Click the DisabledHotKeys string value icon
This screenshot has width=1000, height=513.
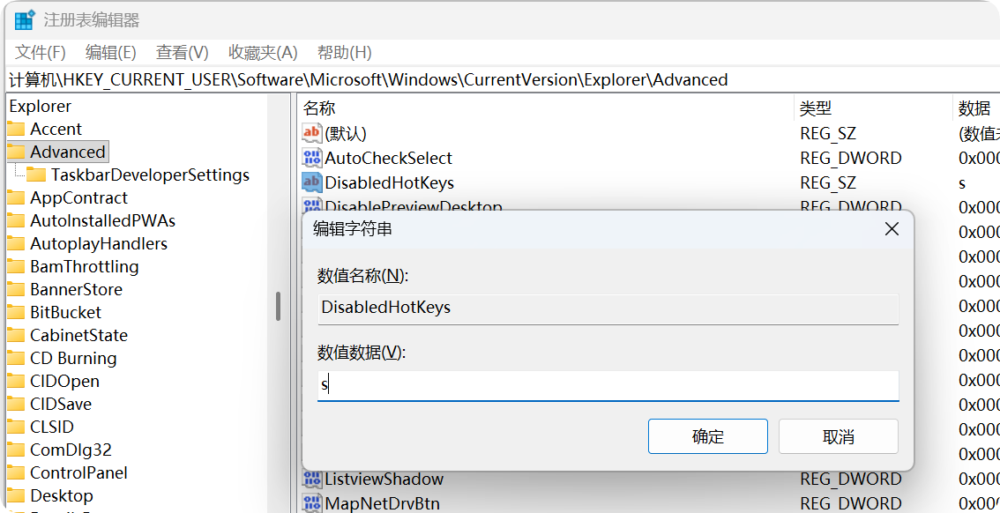pos(311,183)
